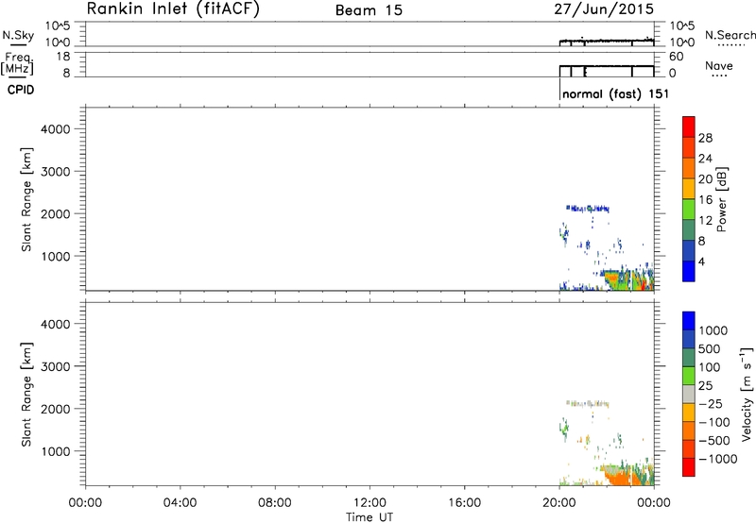The height and width of the screenshot is (523, 756).
Task: Click Velocity colorbar segment between 25 and 100
Action: (x=689, y=376)
